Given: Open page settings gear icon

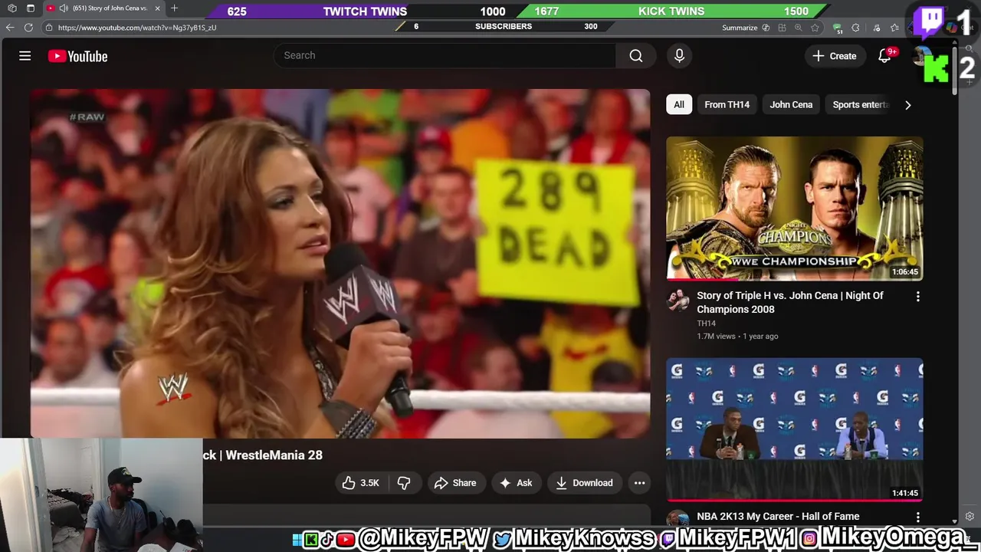Looking at the screenshot, I should (x=970, y=517).
